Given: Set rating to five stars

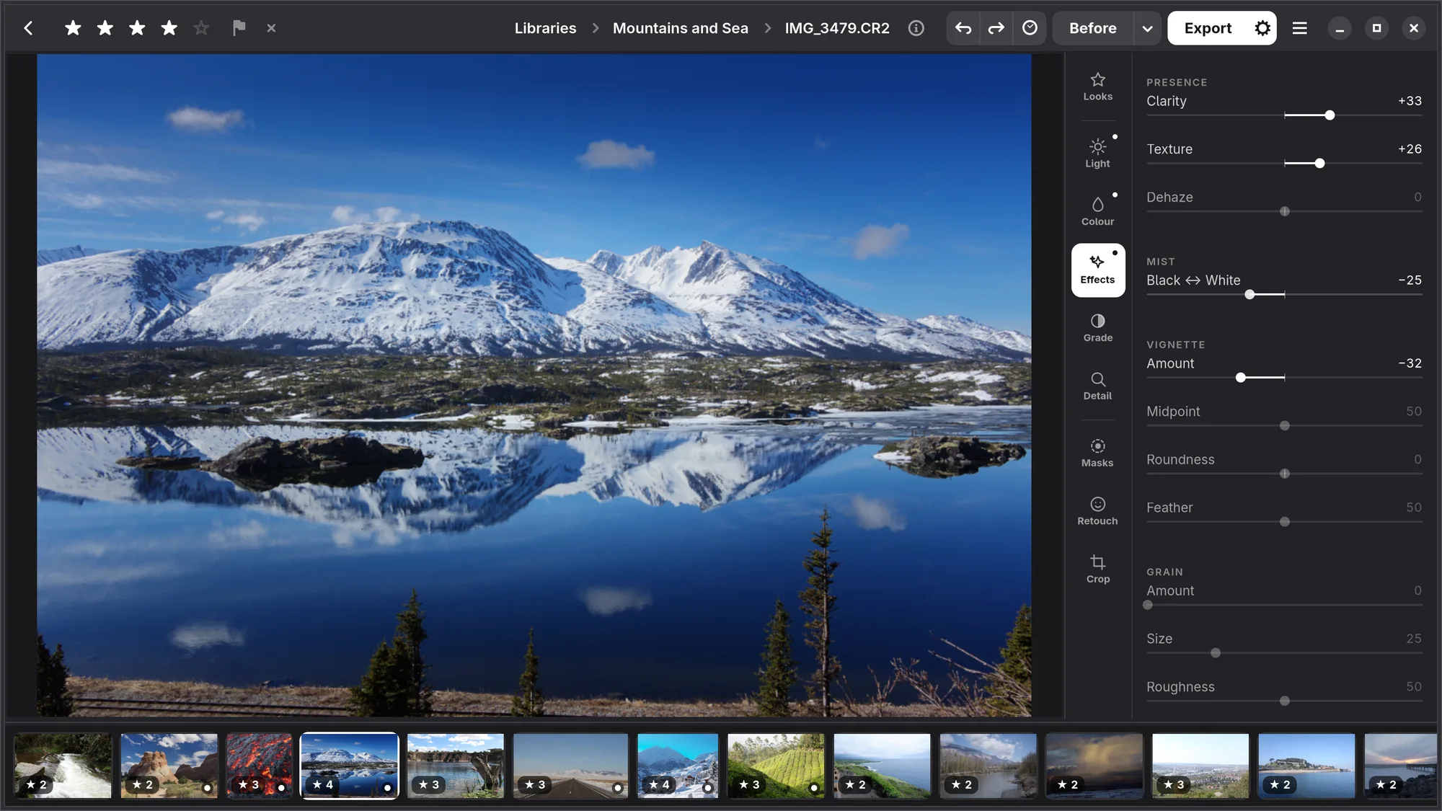Looking at the screenshot, I should (x=201, y=28).
